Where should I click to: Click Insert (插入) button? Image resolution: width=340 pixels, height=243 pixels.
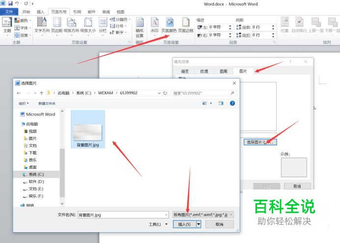point(184,224)
